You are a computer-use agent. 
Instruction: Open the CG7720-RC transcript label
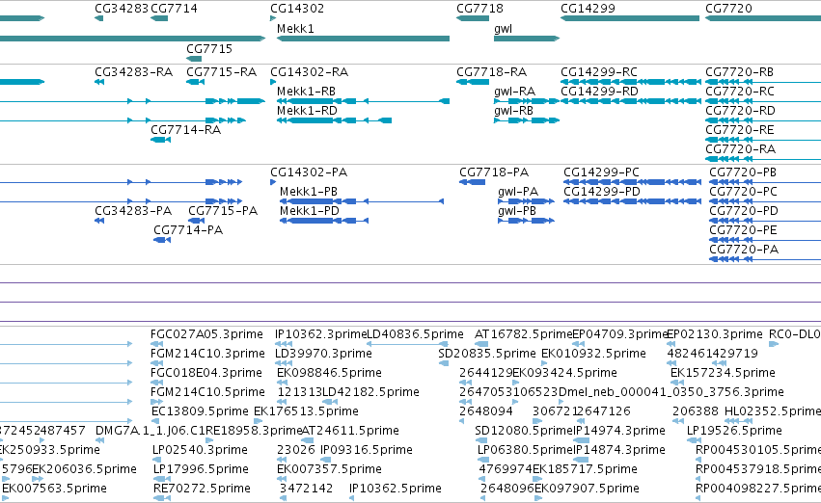pos(740,92)
